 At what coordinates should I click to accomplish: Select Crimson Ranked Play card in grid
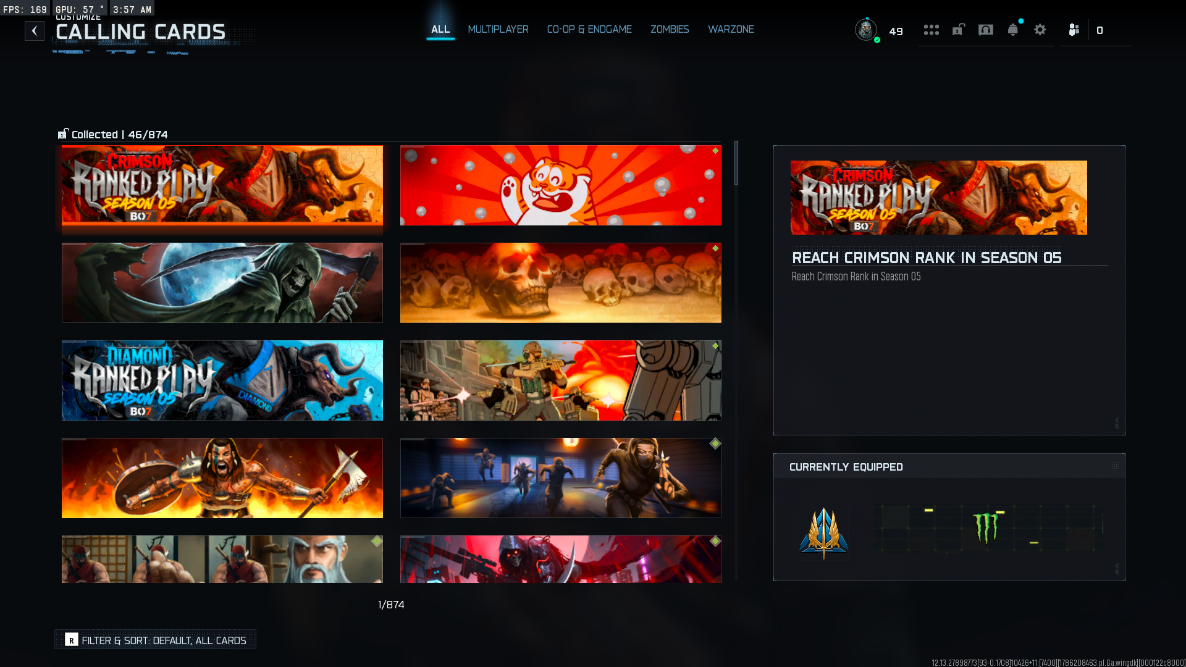point(222,185)
